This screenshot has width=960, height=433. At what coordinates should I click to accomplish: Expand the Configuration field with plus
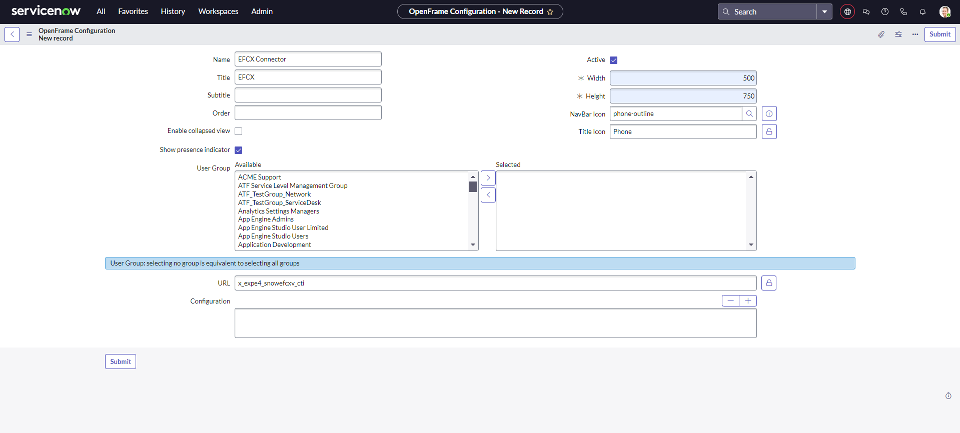tap(747, 300)
